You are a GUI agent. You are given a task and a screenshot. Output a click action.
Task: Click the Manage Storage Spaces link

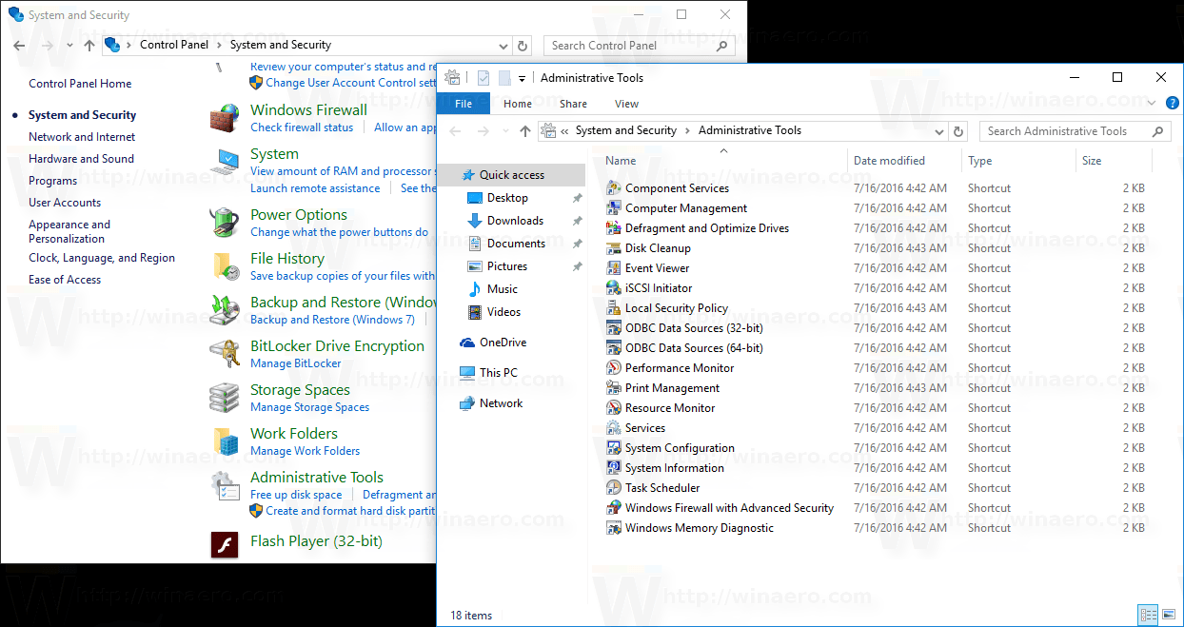coord(309,406)
